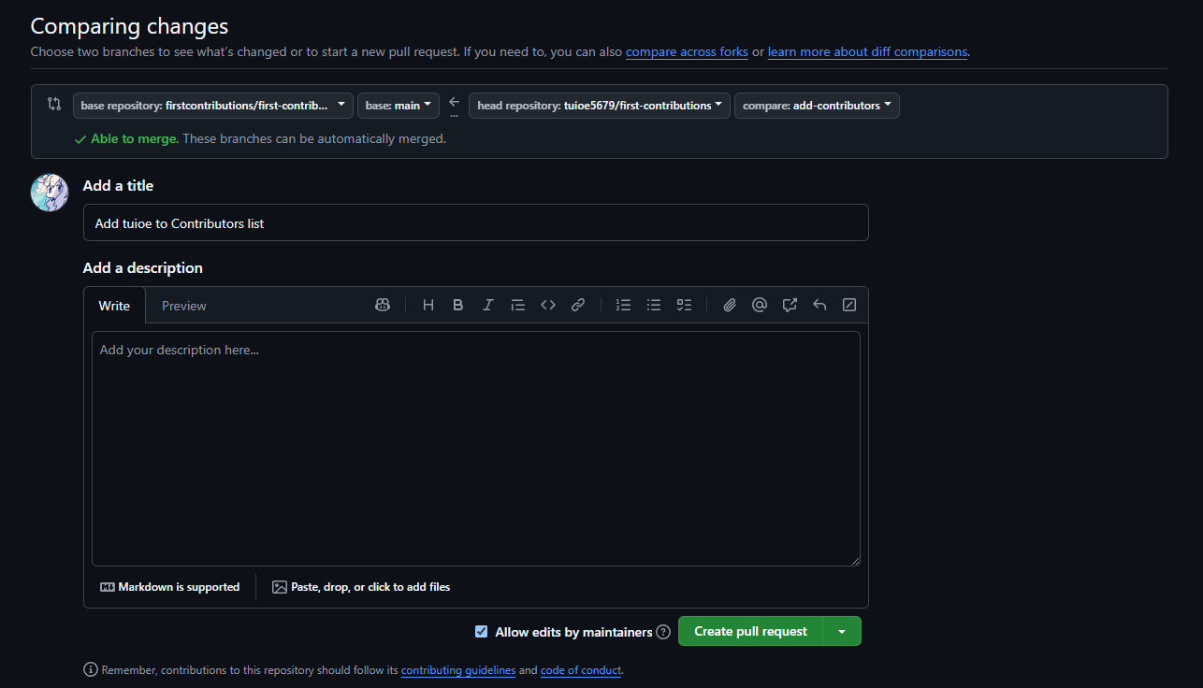The width and height of the screenshot is (1203, 688).
Task: Click the compare branches icon
Action: [54, 105]
